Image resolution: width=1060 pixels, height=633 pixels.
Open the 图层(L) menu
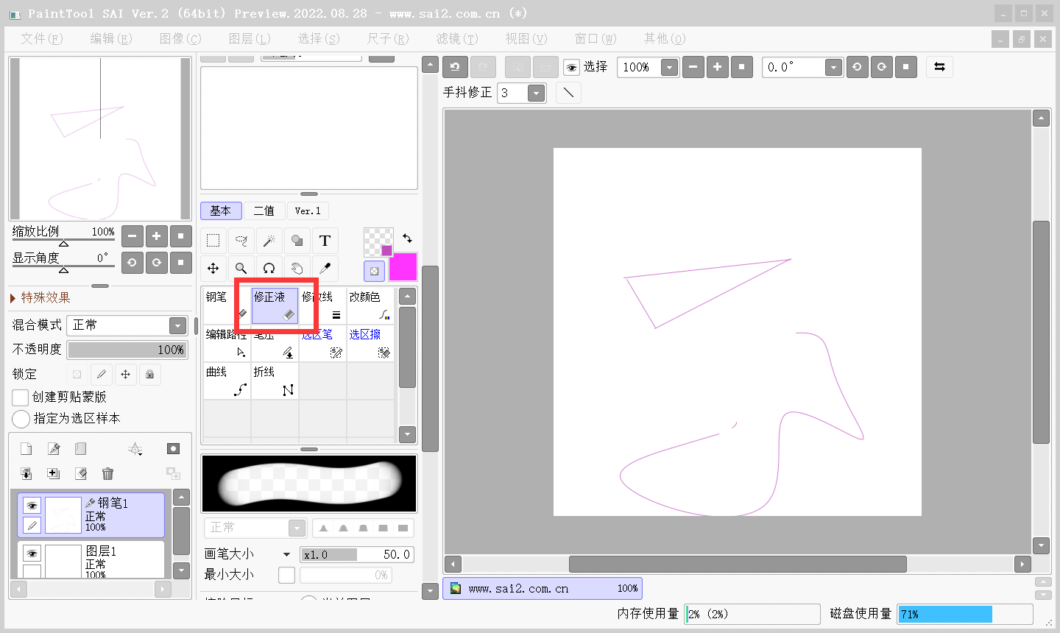click(x=250, y=38)
